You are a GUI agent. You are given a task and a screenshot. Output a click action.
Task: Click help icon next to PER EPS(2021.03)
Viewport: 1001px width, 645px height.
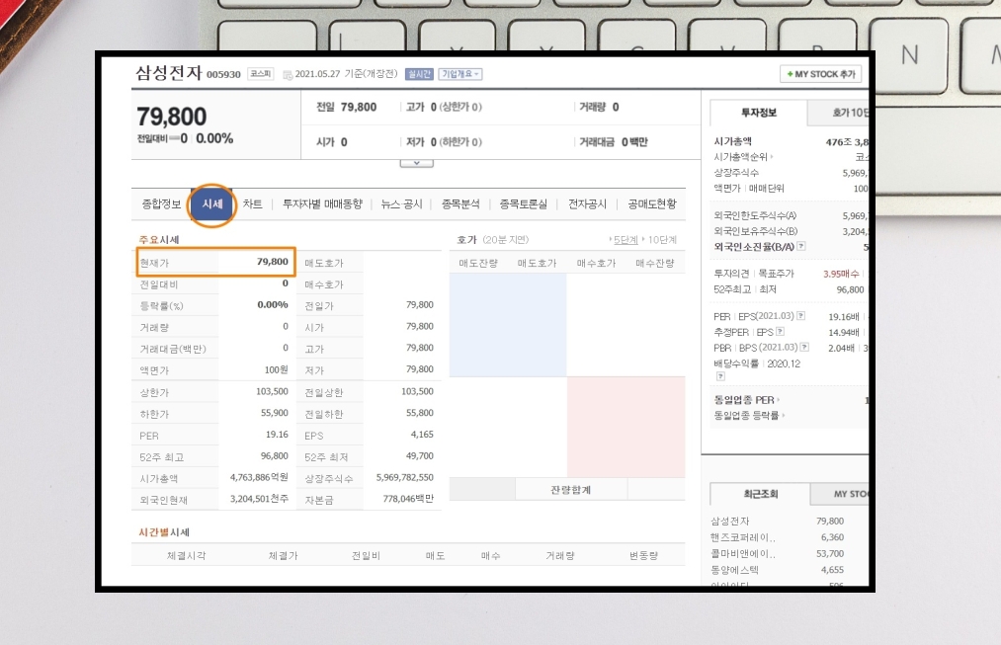click(800, 316)
